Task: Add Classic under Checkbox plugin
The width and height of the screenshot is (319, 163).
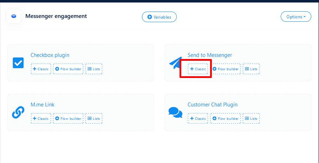Action: (x=41, y=69)
